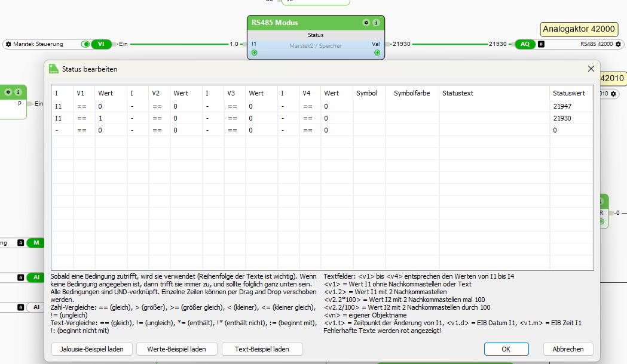Click gear icon on partially hidden 42010 actuator
This screenshot has width=627, height=364.
[613, 94]
